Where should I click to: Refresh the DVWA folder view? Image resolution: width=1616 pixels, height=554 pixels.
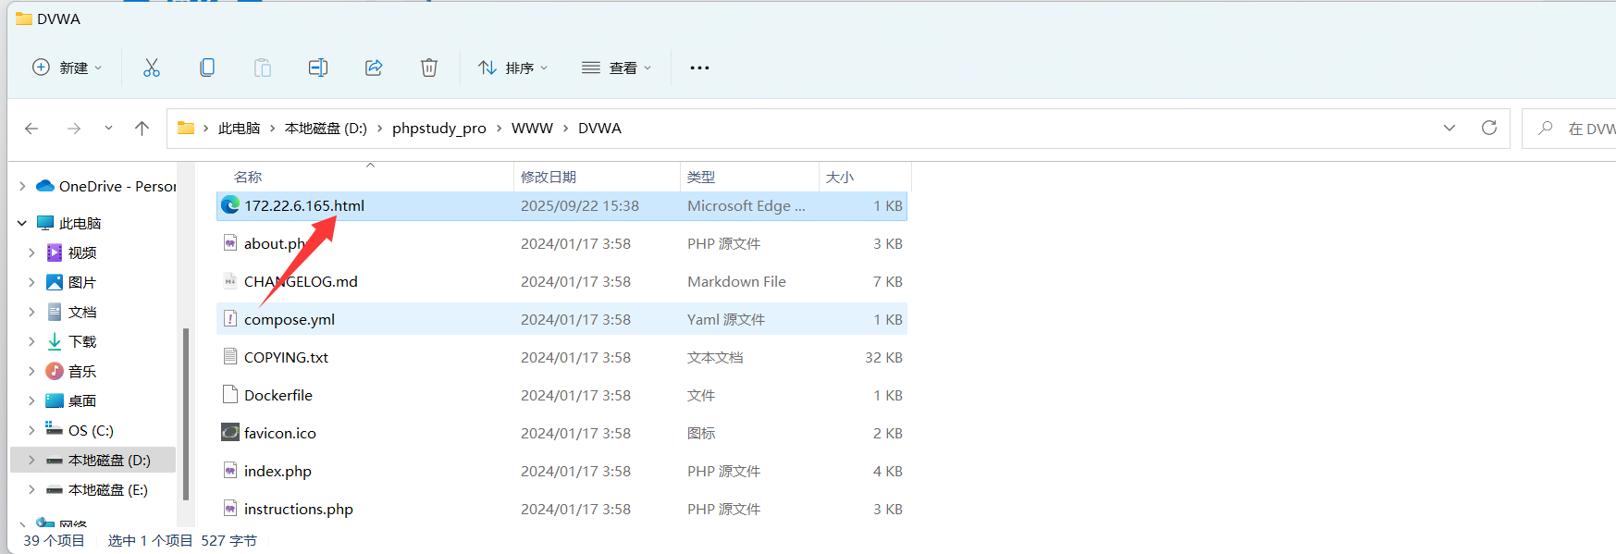[1489, 128]
